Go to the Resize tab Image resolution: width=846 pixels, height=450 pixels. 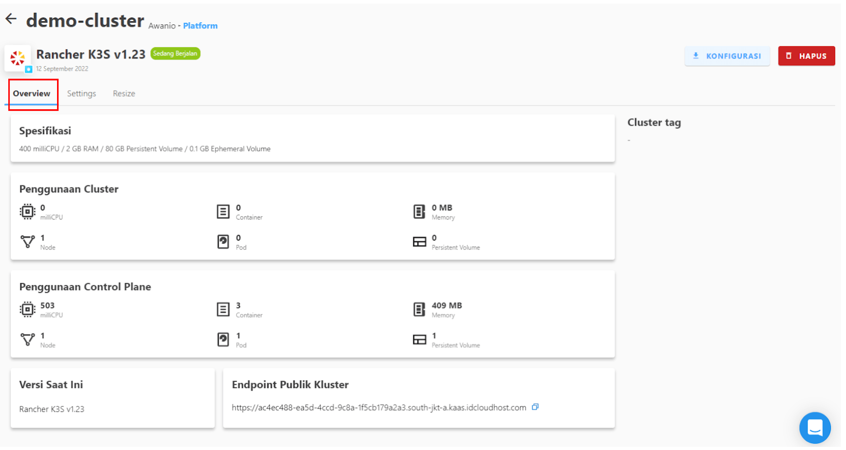coord(124,94)
